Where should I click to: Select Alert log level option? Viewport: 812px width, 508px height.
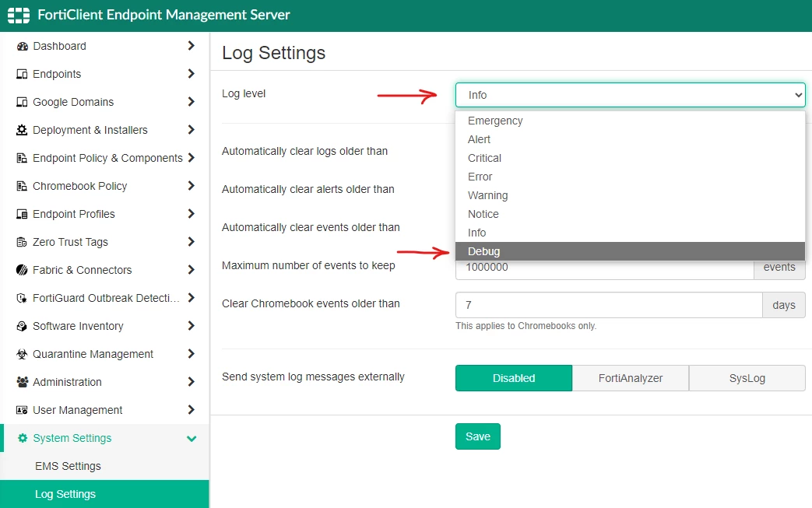[x=631, y=139]
